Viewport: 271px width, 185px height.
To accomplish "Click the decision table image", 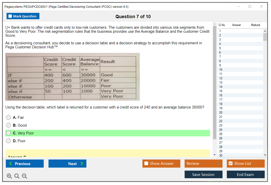I will [x=72, y=77].
